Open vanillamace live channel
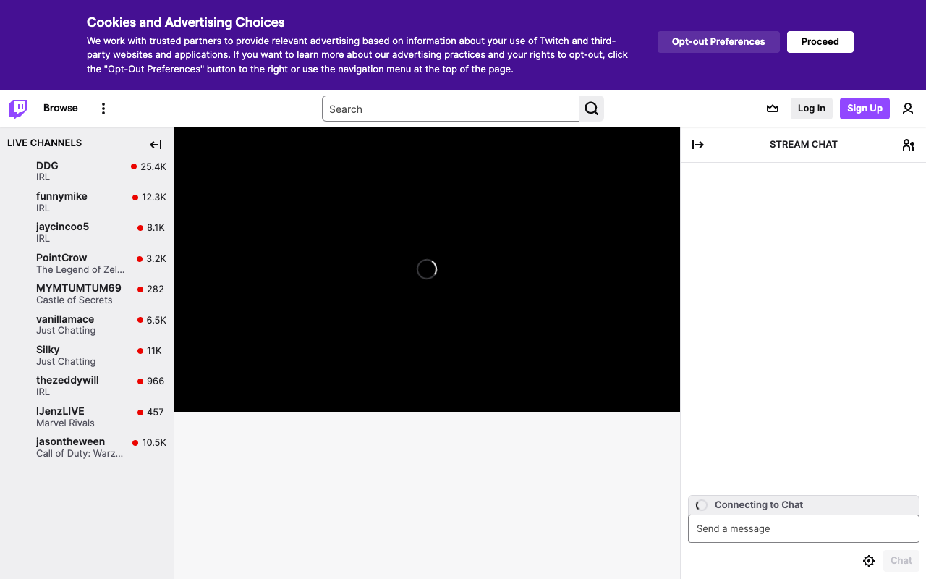Image resolution: width=926 pixels, height=579 pixels. point(87,324)
